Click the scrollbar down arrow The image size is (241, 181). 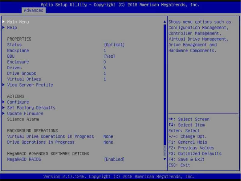[165, 159]
